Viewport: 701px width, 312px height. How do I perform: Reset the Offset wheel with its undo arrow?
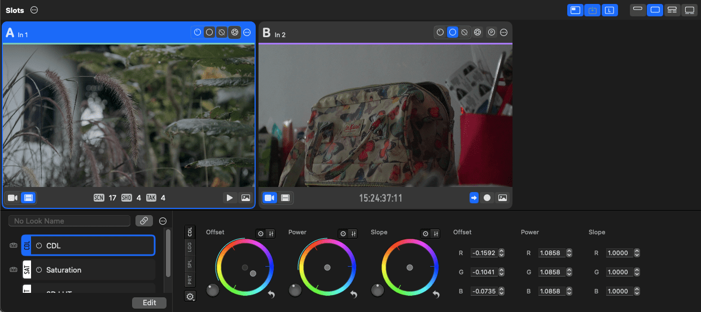271,294
